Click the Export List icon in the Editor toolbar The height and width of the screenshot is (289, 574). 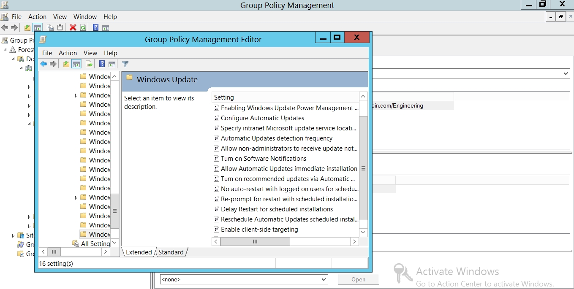(x=89, y=64)
